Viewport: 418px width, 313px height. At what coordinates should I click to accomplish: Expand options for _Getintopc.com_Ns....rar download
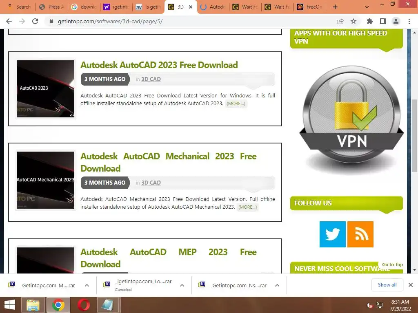pos(277,285)
